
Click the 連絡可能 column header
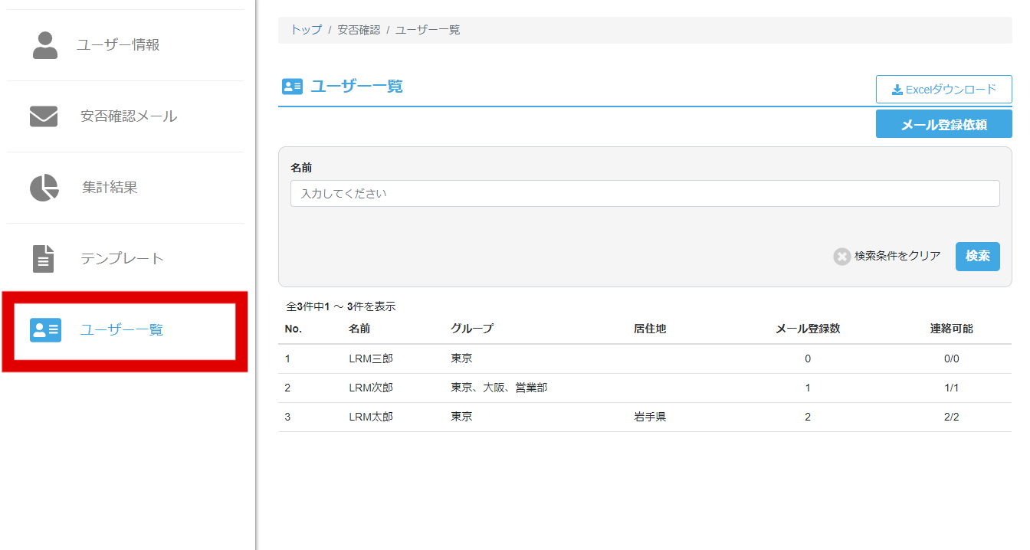click(x=952, y=329)
